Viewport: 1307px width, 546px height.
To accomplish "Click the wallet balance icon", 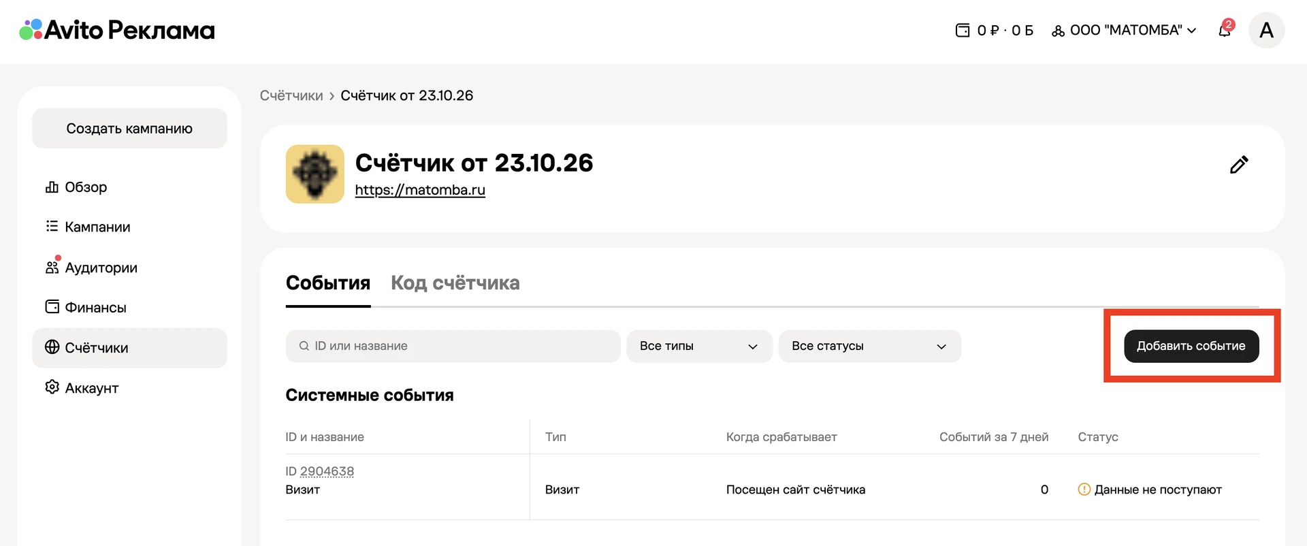I will pos(963,30).
